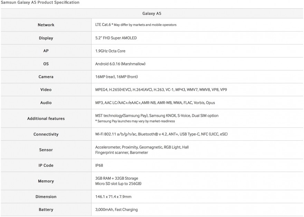Select the IP68 value

[x=99, y=166]
